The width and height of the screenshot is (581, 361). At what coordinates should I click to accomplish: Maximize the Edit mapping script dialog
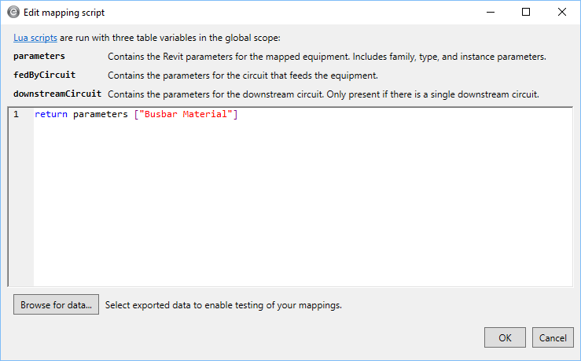point(526,13)
